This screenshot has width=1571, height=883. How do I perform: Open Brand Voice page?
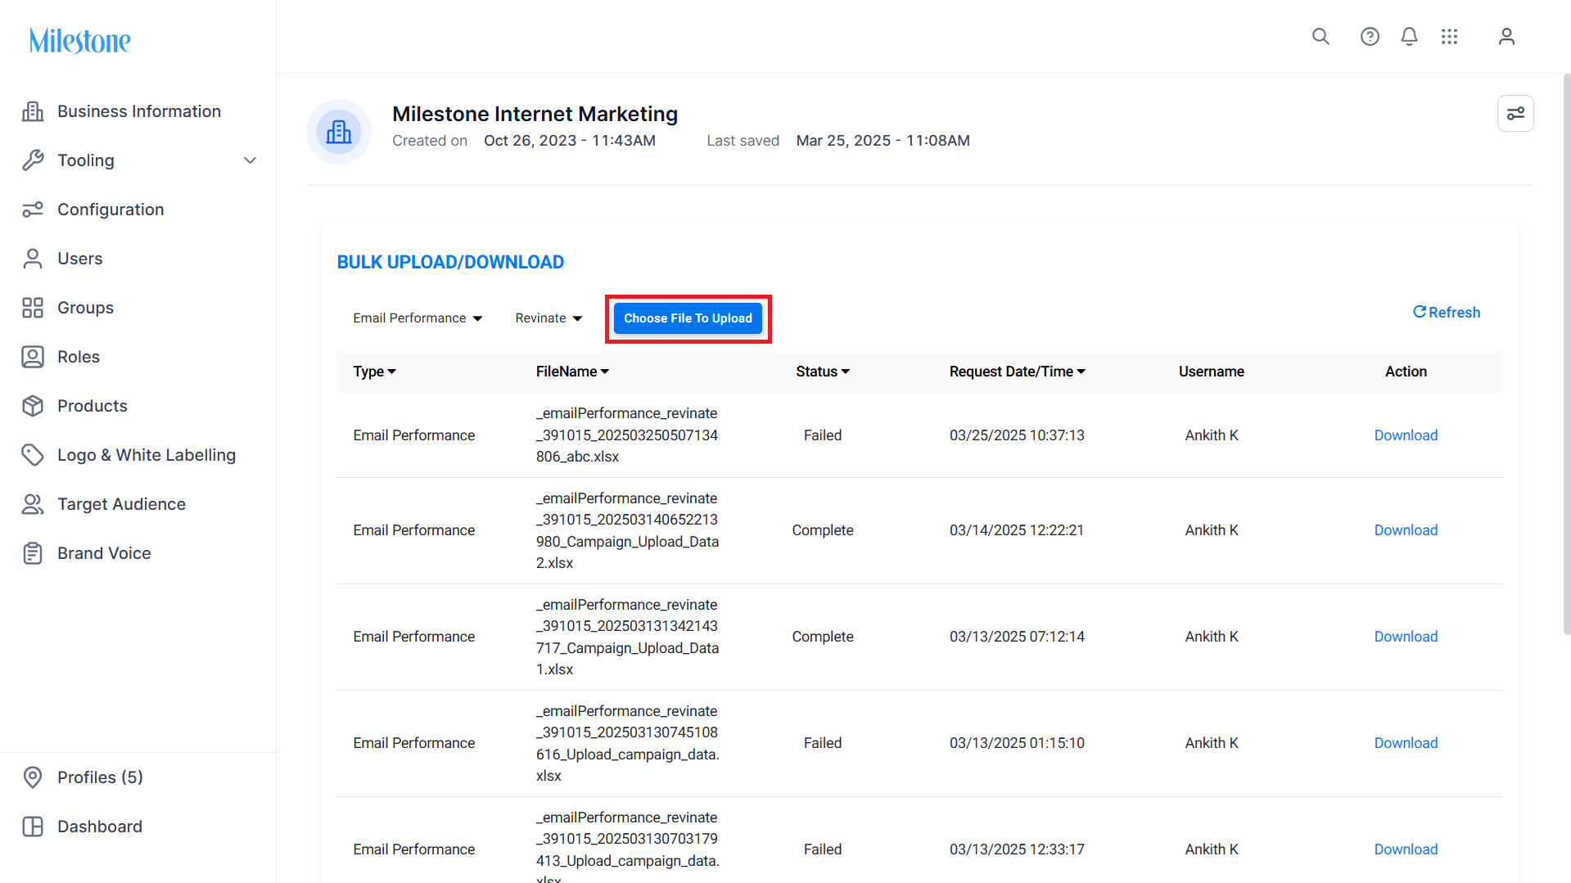click(x=104, y=553)
